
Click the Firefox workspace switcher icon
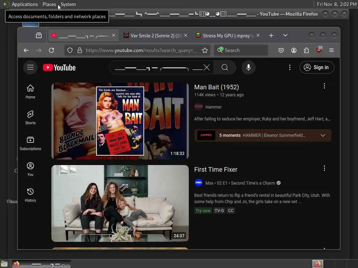(x=317, y=264)
